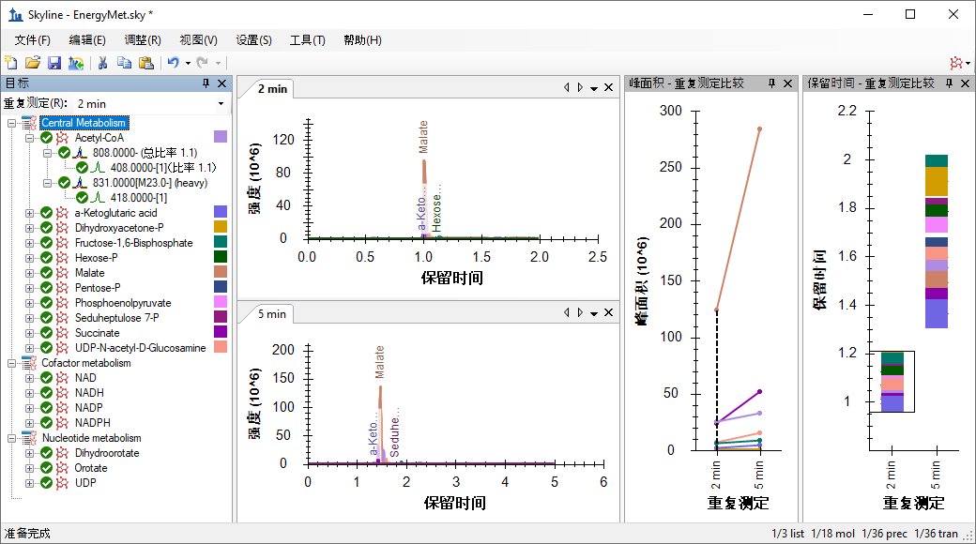Save the document with the floppy disk icon
The height and width of the screenshot is (544, 976).
coord(53,63)
